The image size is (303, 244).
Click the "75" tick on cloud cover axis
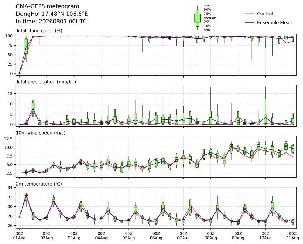tap(10, 46)
